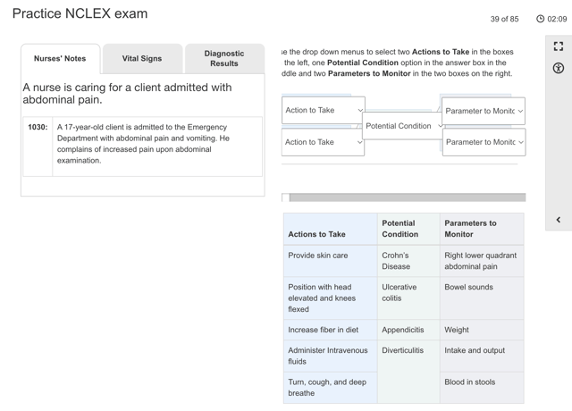Click the 39 of 85 question counter
This screenshot has height=411, width=572.
click(504, 19)
